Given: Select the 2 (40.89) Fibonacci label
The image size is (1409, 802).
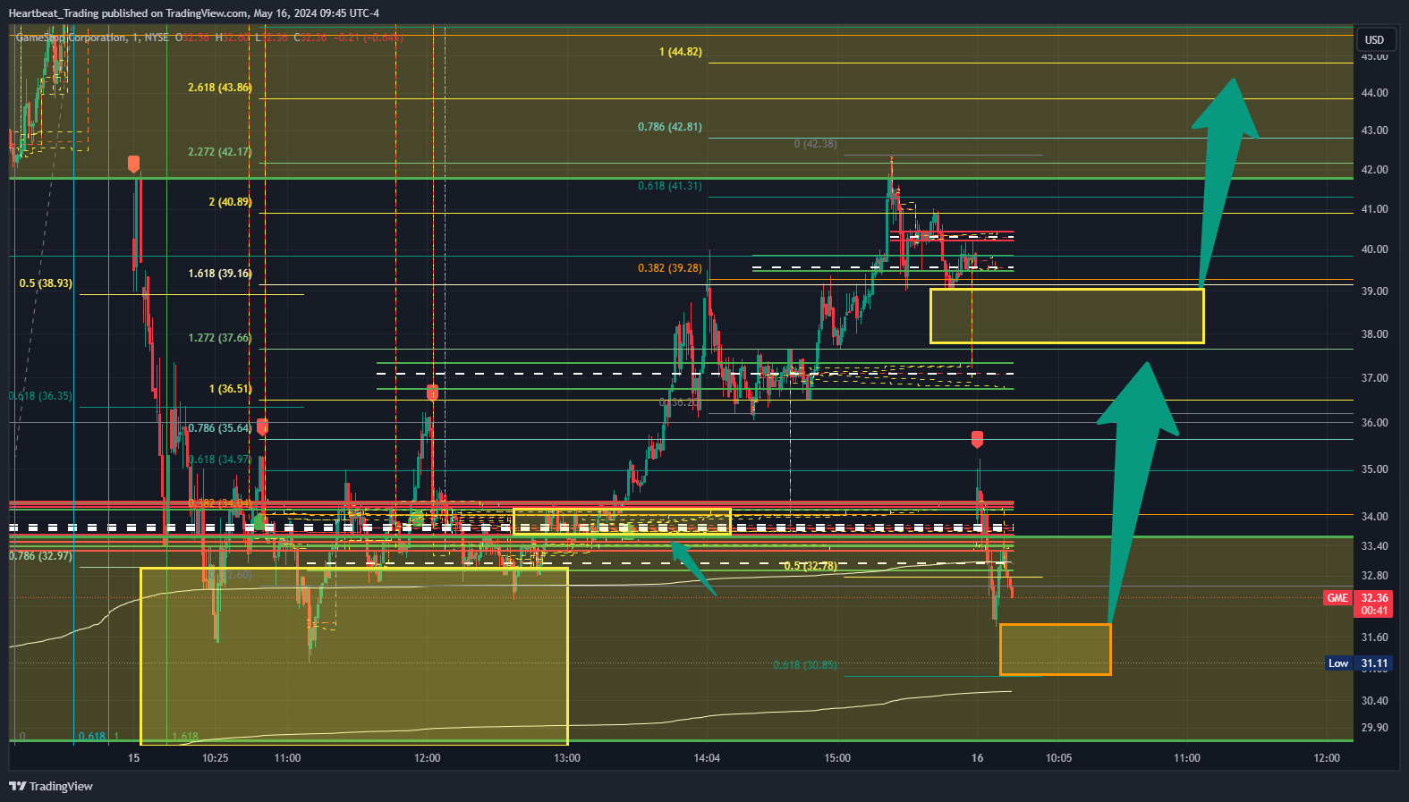Looking at the screenshot, I should [x=231, y=202].
